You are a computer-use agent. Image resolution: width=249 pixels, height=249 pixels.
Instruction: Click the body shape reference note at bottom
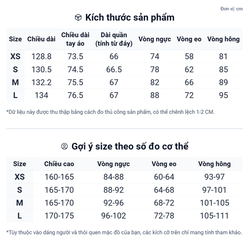124,232
